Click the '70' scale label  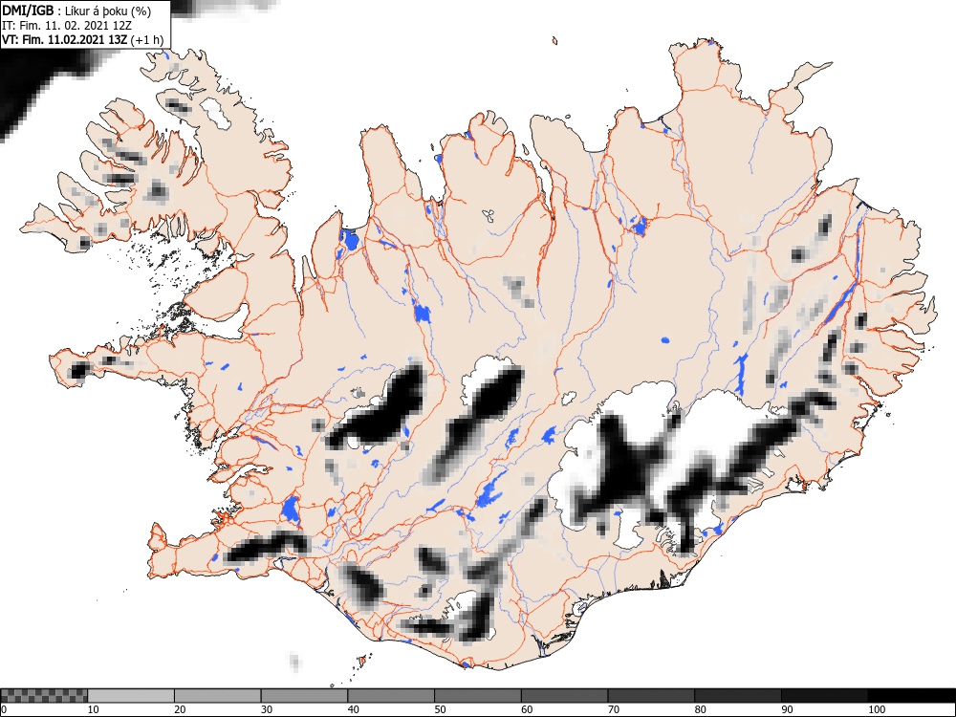click(x=614, y=709)
